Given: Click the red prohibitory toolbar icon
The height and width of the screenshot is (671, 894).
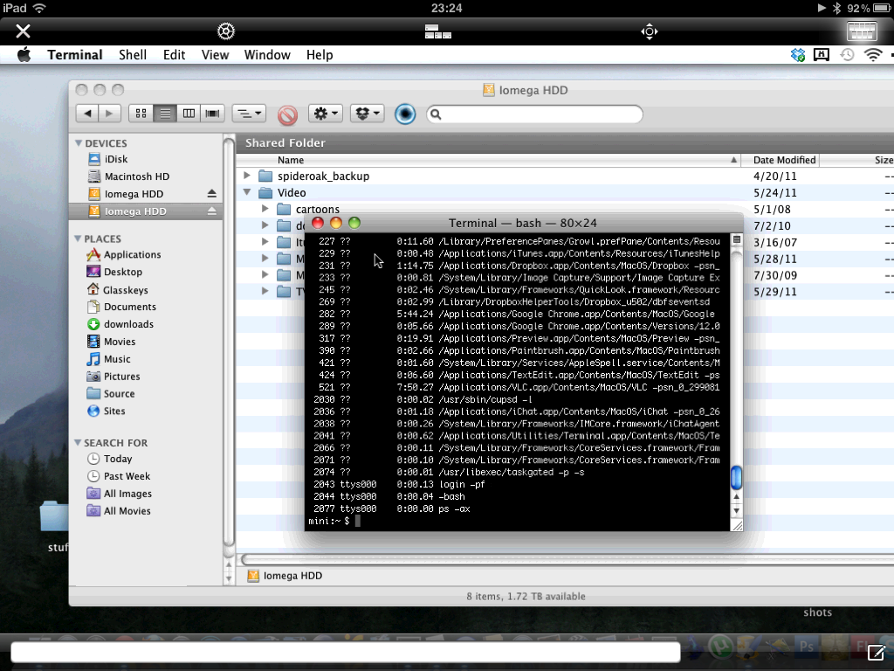Looking at the screenshot, I should 287,114.
